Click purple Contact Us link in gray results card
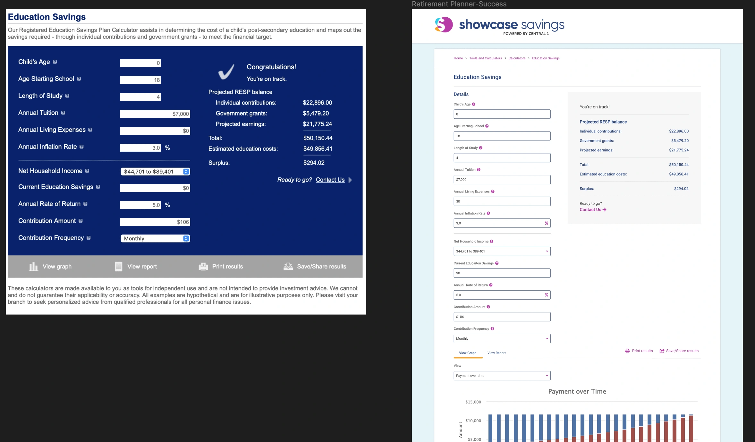The height and width of the screenshot is (442, 755). pos(593,210)
